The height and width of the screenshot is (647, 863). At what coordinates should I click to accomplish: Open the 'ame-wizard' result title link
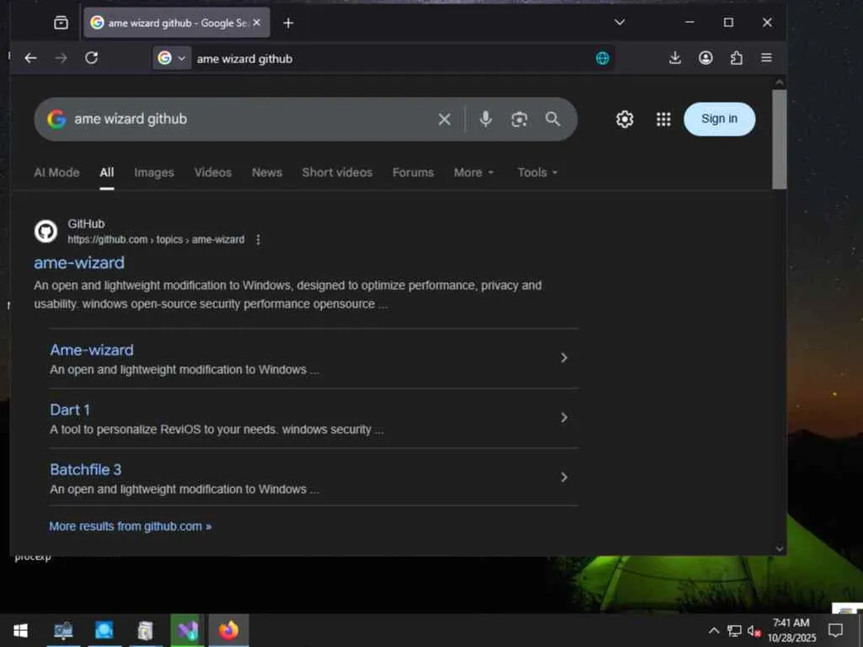[x=79, y=263]
